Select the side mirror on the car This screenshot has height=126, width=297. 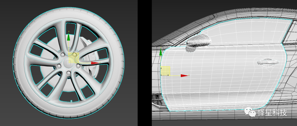pos(198,43)
